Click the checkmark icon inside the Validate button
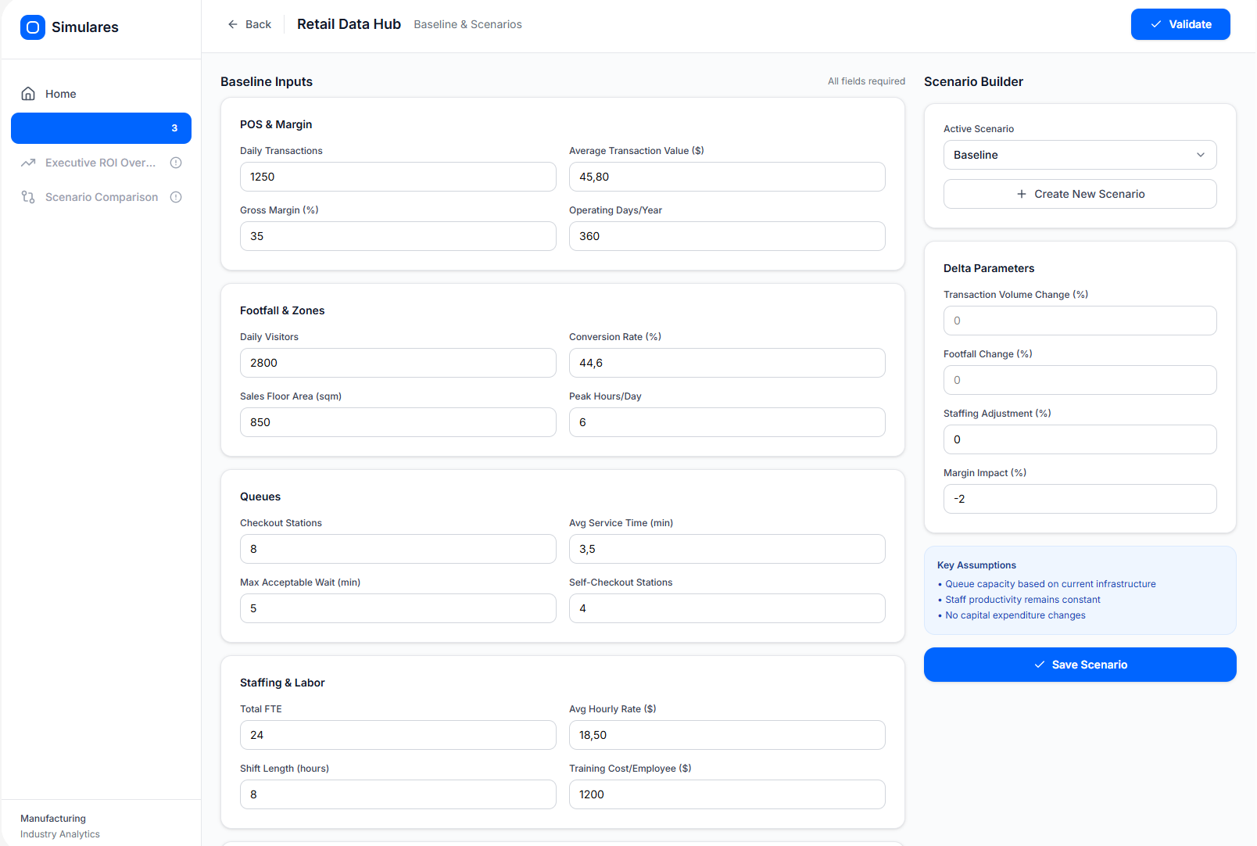 [1155, 24]
